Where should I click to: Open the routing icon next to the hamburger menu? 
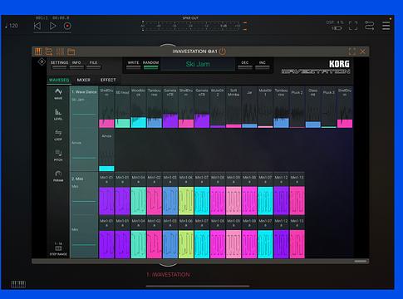(370, 26)
